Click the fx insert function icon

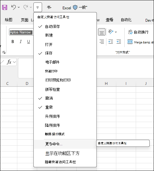coord(9,62)
